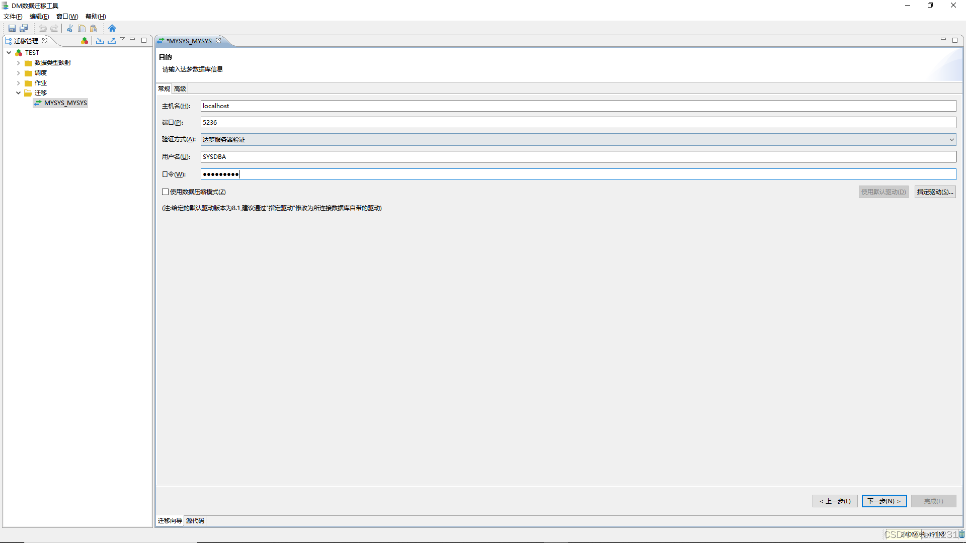Click the 上一步(L) back button
Image resolution: width=966 pixels, height=543 pixels.
[x=835, y=501]
